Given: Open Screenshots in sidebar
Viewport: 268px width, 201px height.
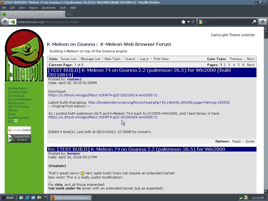Looking at the screenshot, I should pos(18,92).
